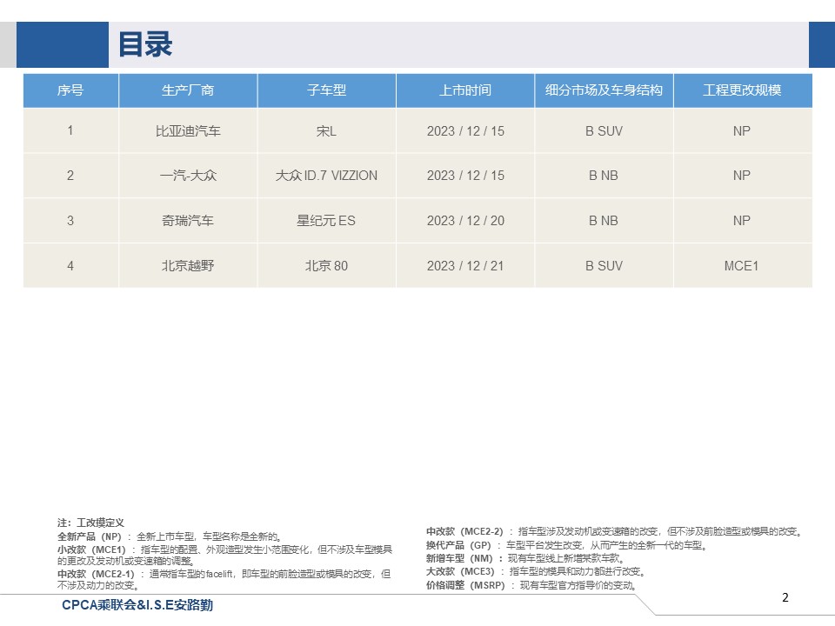Click the MCE1 cell in table
Screen dimensions: 835x626
click(x=742, y=266)
